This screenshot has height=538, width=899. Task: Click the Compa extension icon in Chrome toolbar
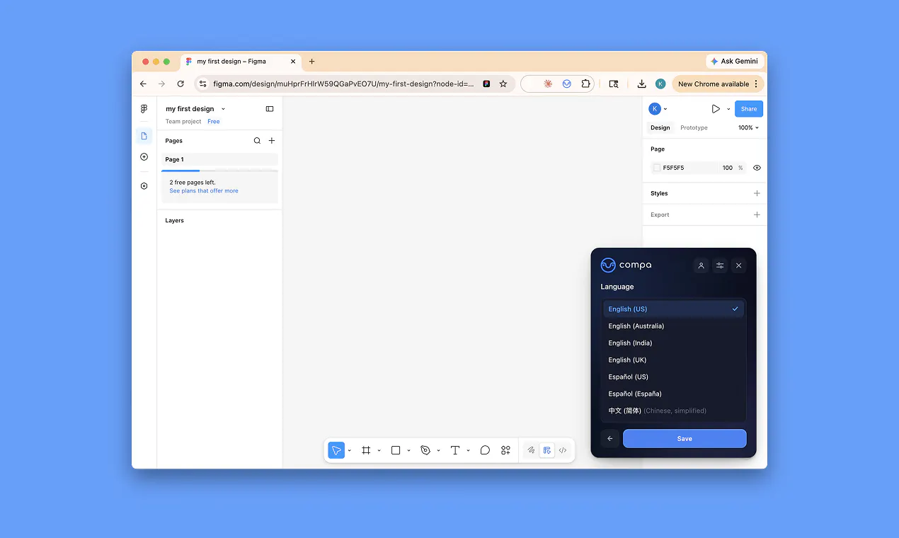[x=567, y=84]
